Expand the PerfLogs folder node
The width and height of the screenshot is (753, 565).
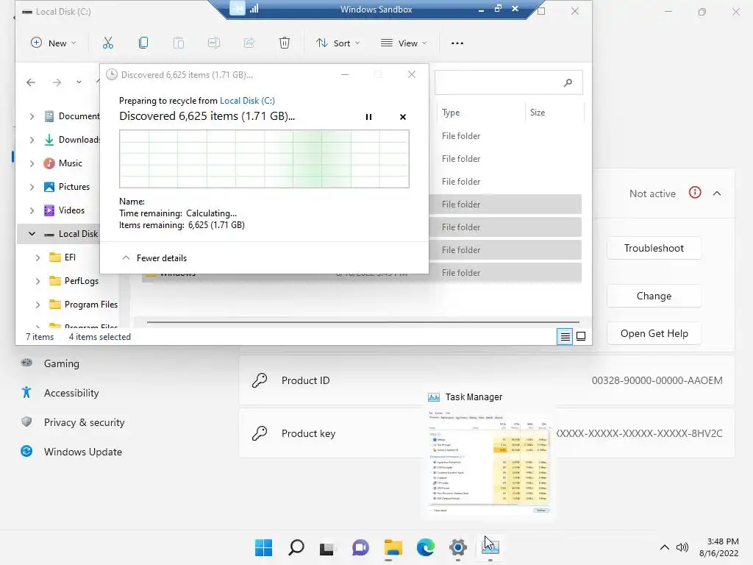coord(38,281)
